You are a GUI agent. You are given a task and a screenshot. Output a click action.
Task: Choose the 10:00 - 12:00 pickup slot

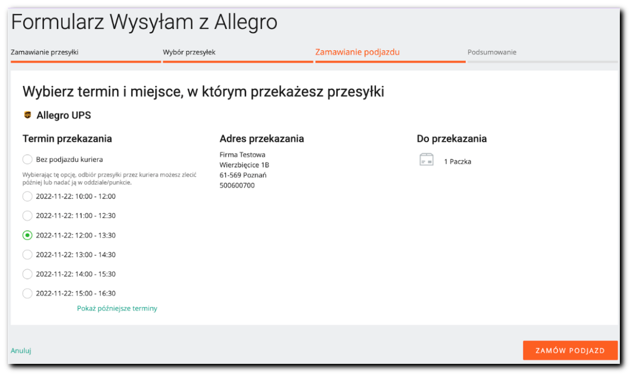tap(27, 196)
